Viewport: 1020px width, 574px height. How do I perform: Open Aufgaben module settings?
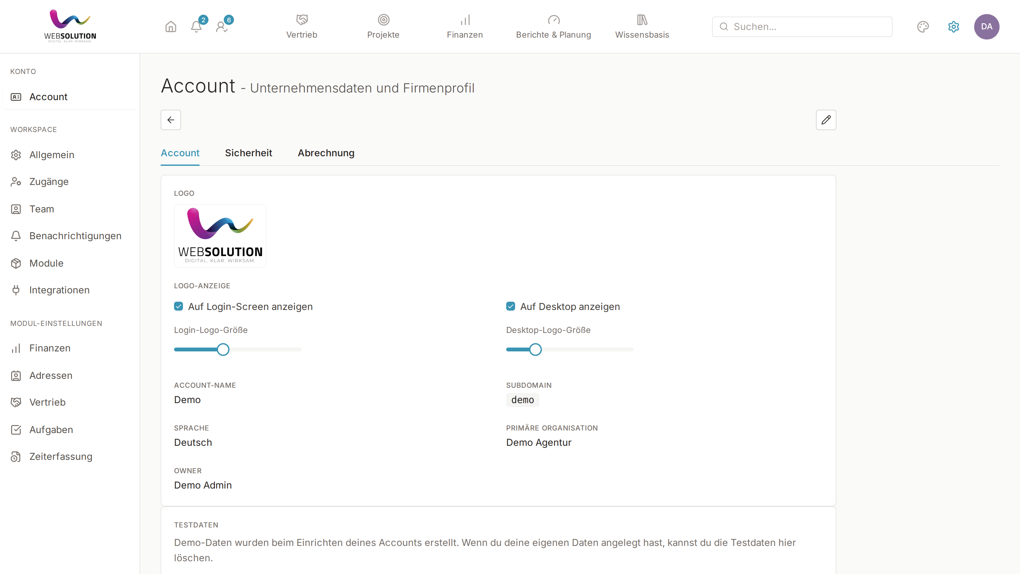[x=70, y=430]
